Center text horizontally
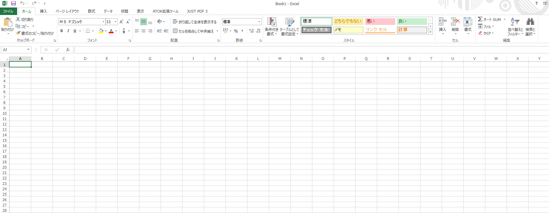 coord(144,31)
